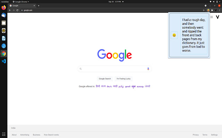Image resolution: width=222 pixels, height=138 pixels.
Task: Show Applications grid at dock bottom
Action: click(4, 134)
